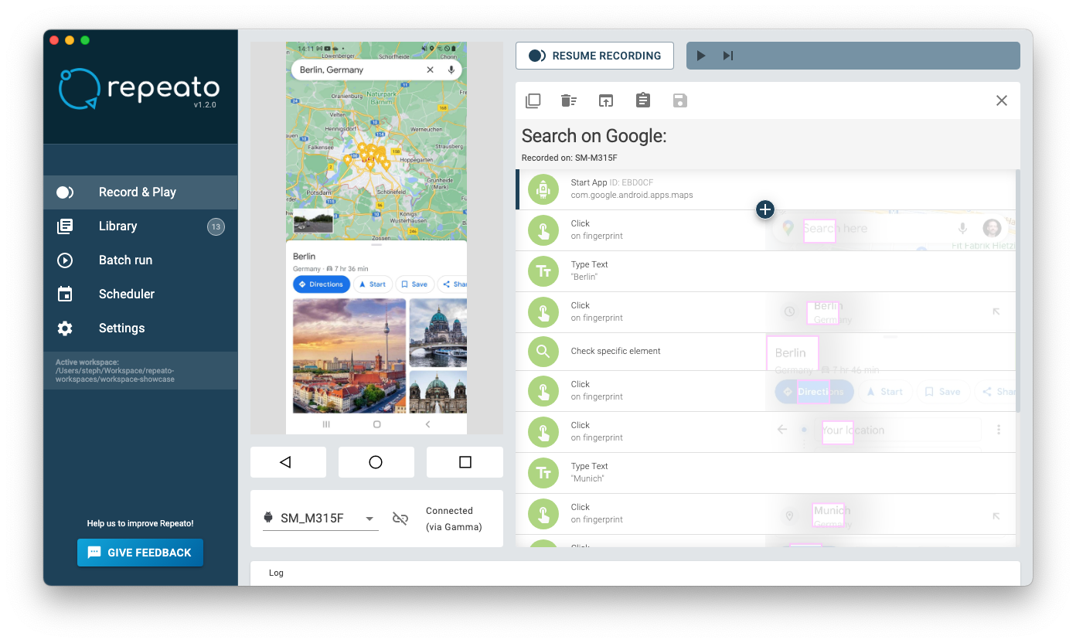
Task: Tap the Start button on the device screen
Action: [x=373, y=284]
